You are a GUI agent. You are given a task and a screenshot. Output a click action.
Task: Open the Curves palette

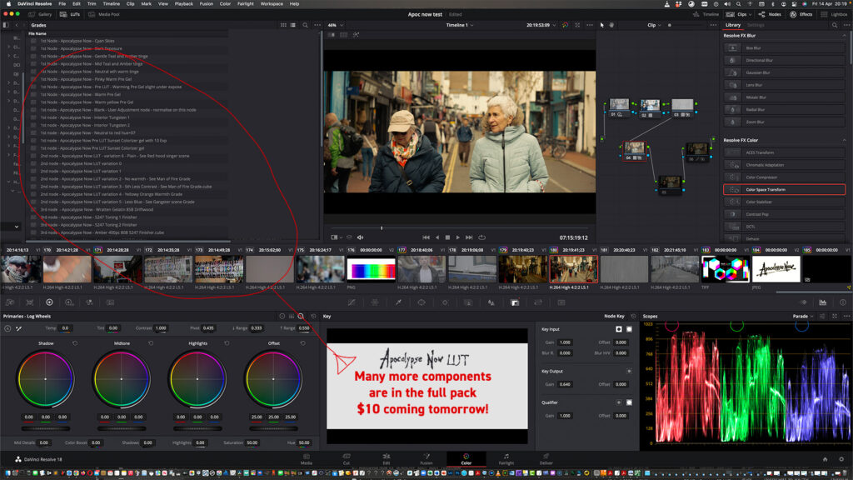352,302
